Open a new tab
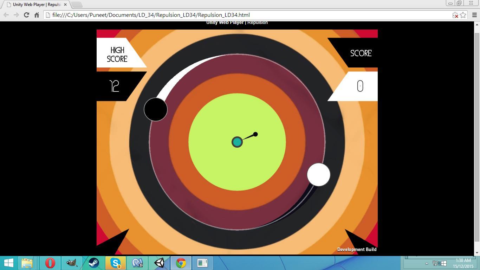The width and height of the screenshot is (480, 270). pyautogui.click(x=77, y=5)
